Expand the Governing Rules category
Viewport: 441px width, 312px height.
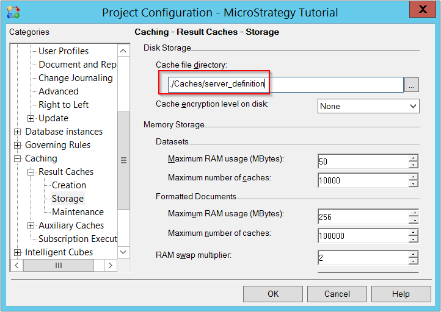[x=18, y=145]
